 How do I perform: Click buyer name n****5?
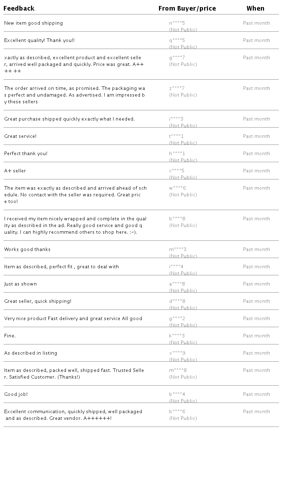[177, 23]
